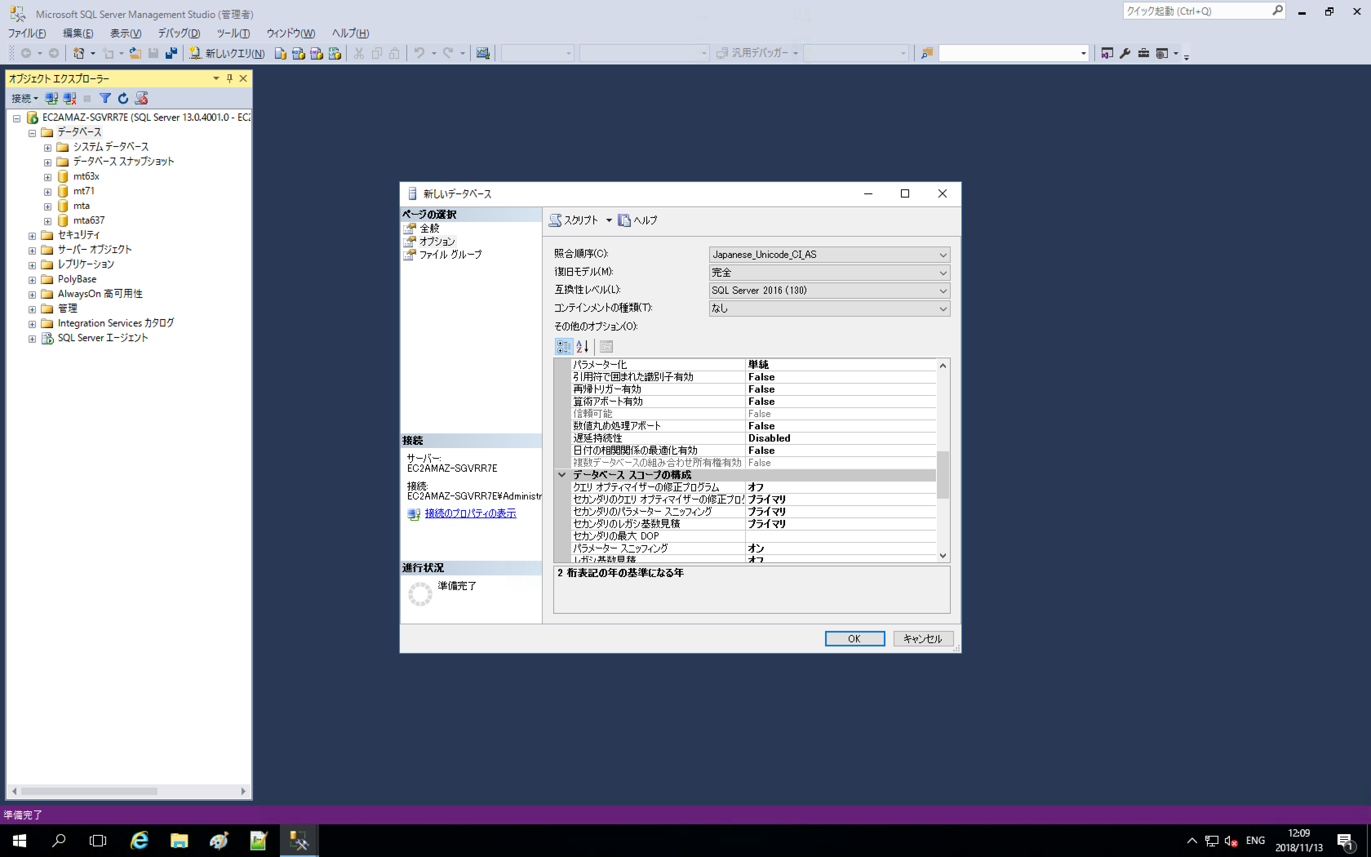Select the 遅延持続性 property row
Viewport: 1371px width, 857px height.
point(754,438)
